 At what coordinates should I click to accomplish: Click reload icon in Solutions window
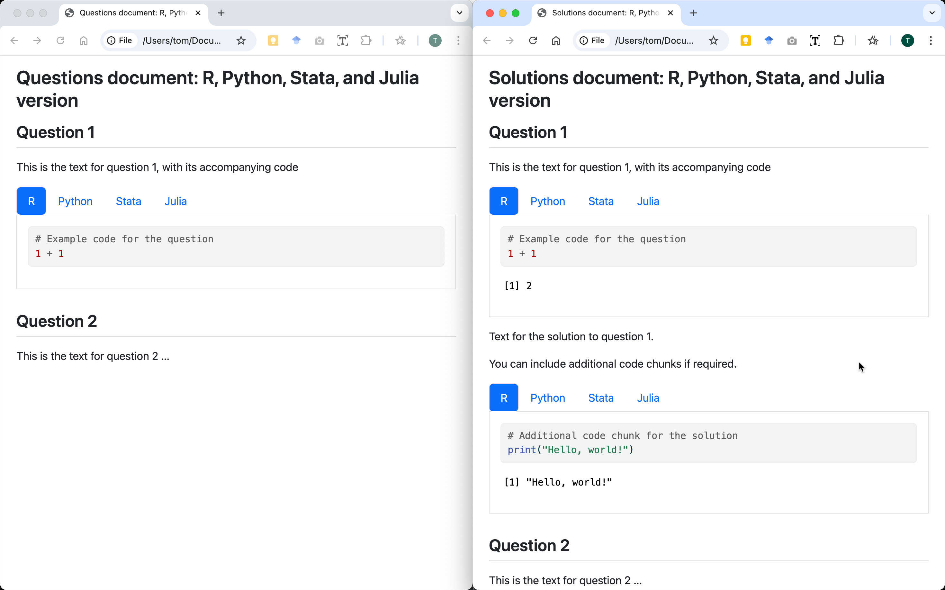[533, 40]
